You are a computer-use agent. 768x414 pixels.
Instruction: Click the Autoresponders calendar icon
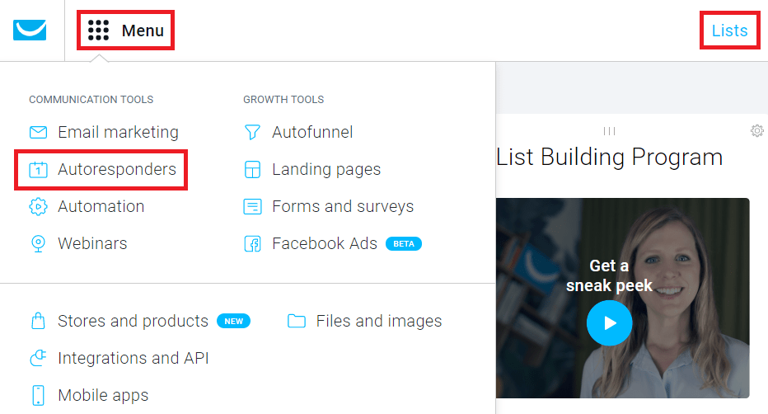(38, 170)
